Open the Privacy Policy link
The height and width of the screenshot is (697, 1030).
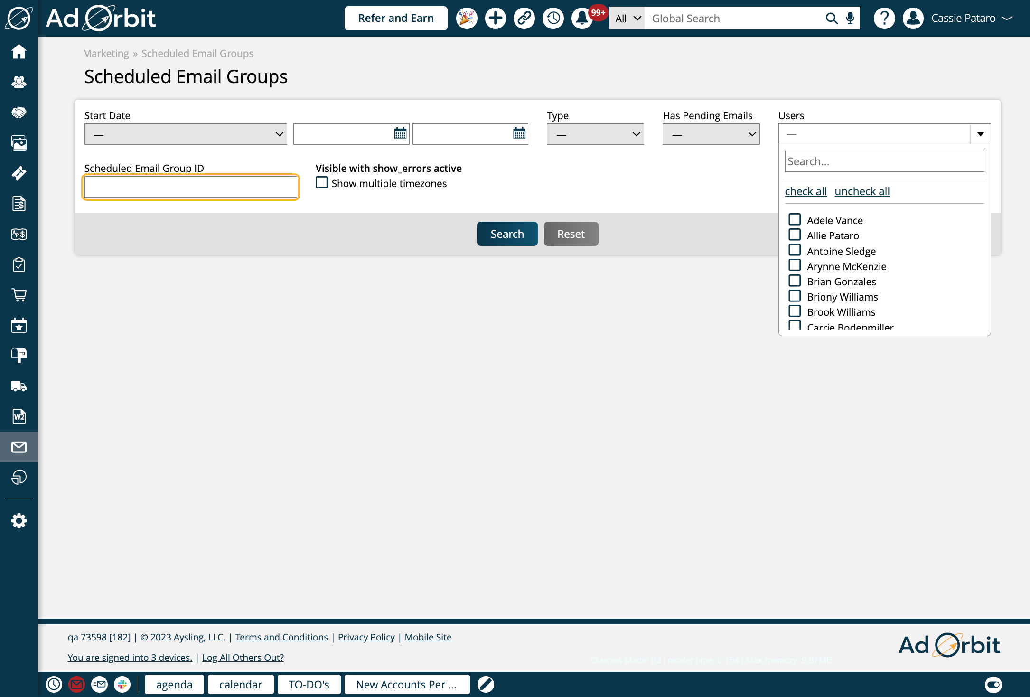click(366, 637)
